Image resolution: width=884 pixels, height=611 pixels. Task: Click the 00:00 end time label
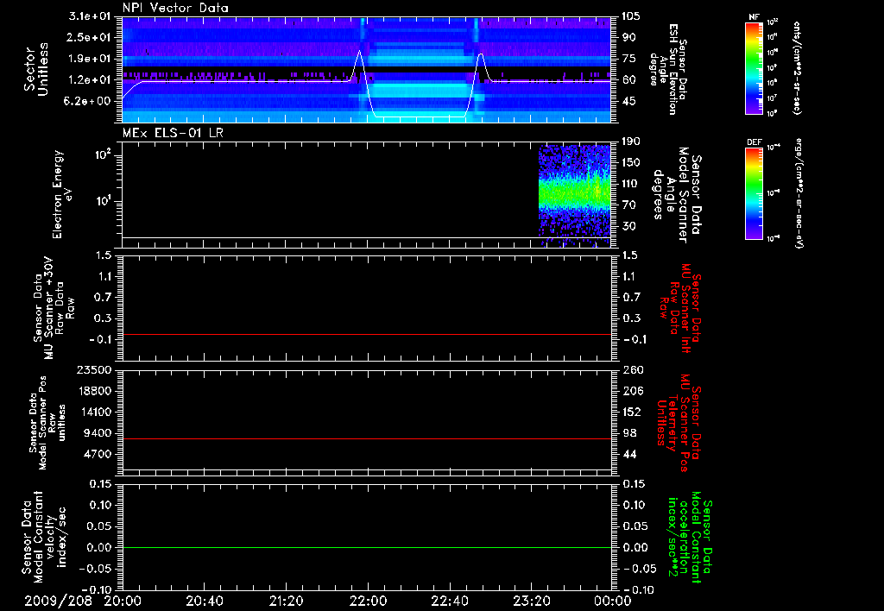coord(612,600)
